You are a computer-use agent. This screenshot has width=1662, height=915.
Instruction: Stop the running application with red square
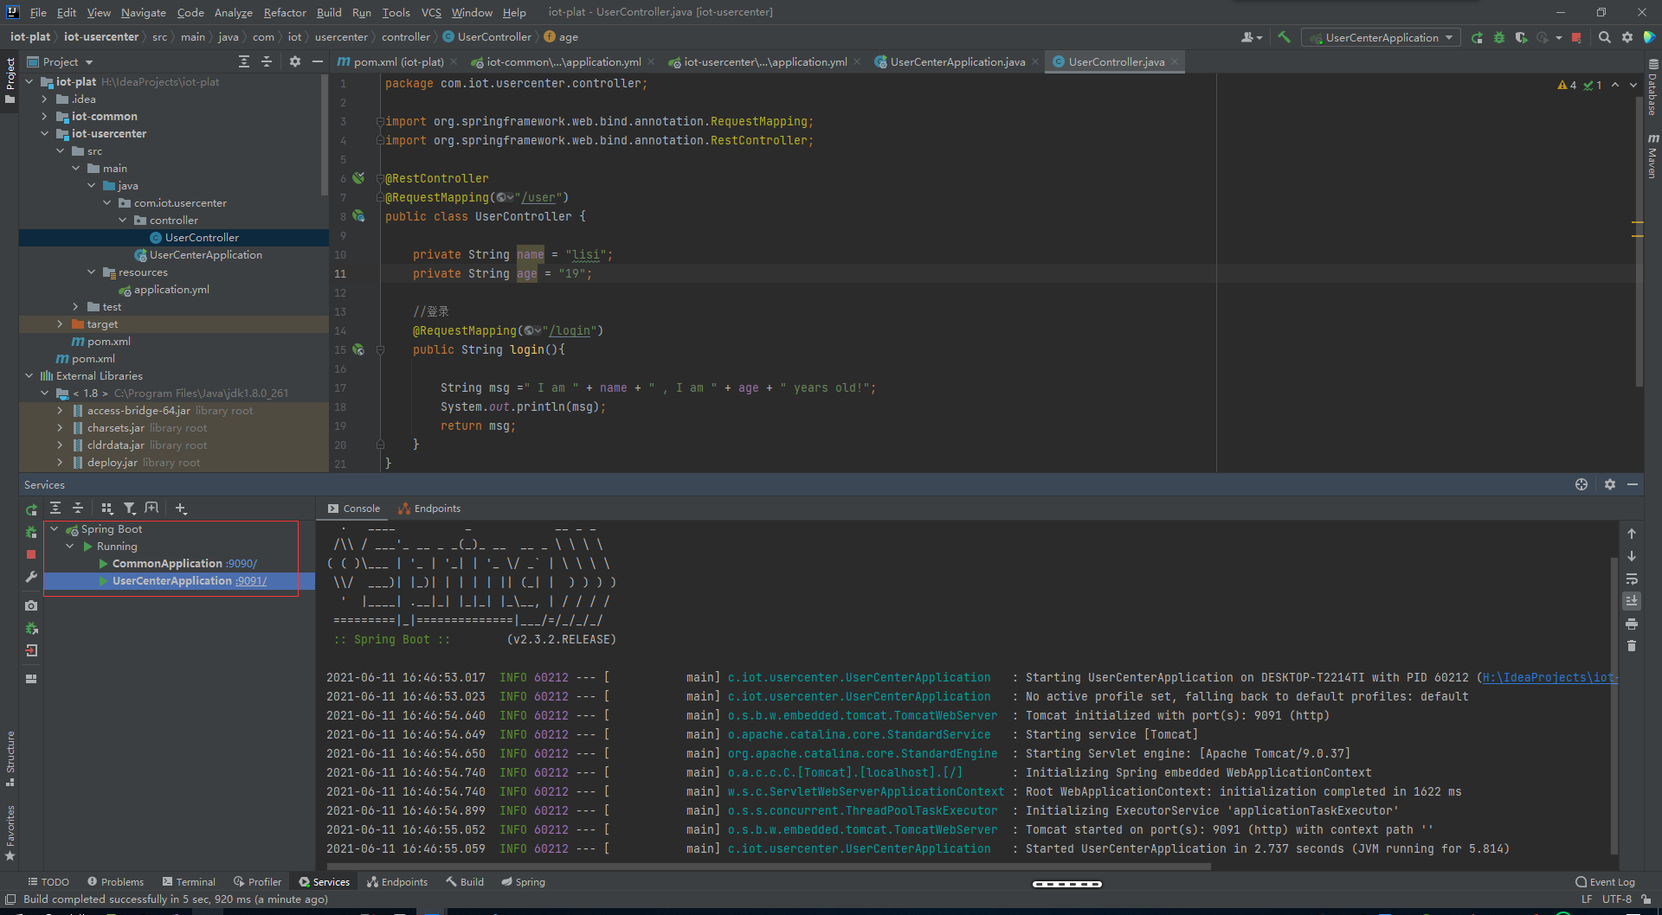[1576, 37]
